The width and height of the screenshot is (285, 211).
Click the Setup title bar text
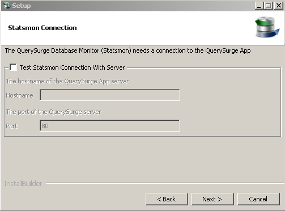point(22,6)
